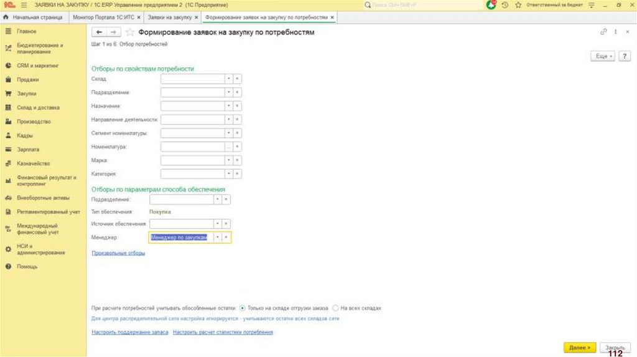Open Настроить расчет статистики потребления link
This screenshot has width=637, height=357.
click(x=223, y=332)
